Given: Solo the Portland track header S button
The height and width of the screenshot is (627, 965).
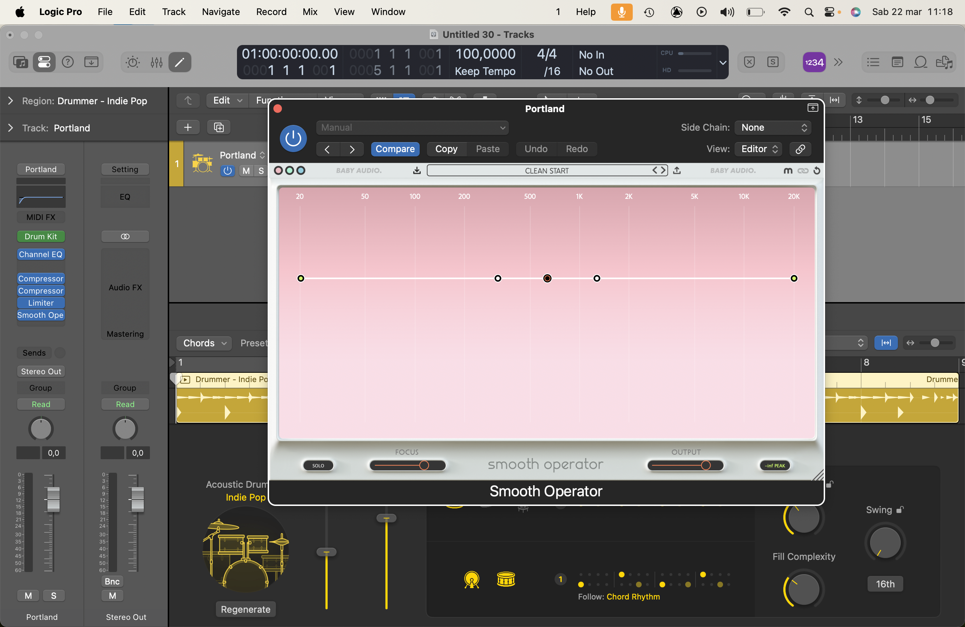Looking at the screenshot, I should 261,171.
